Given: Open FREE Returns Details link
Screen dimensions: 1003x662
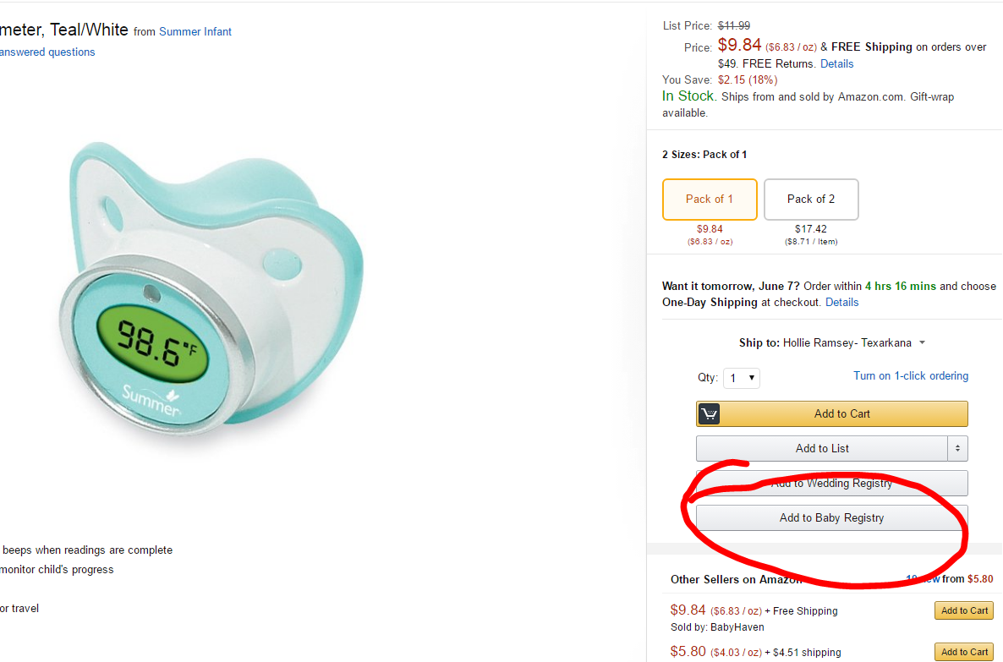Looking at the screenshot, I should pyautogui.click(x=836, y=63).
